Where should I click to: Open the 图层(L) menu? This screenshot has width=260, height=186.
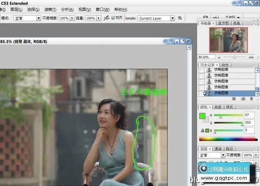(x=16, y=9)
